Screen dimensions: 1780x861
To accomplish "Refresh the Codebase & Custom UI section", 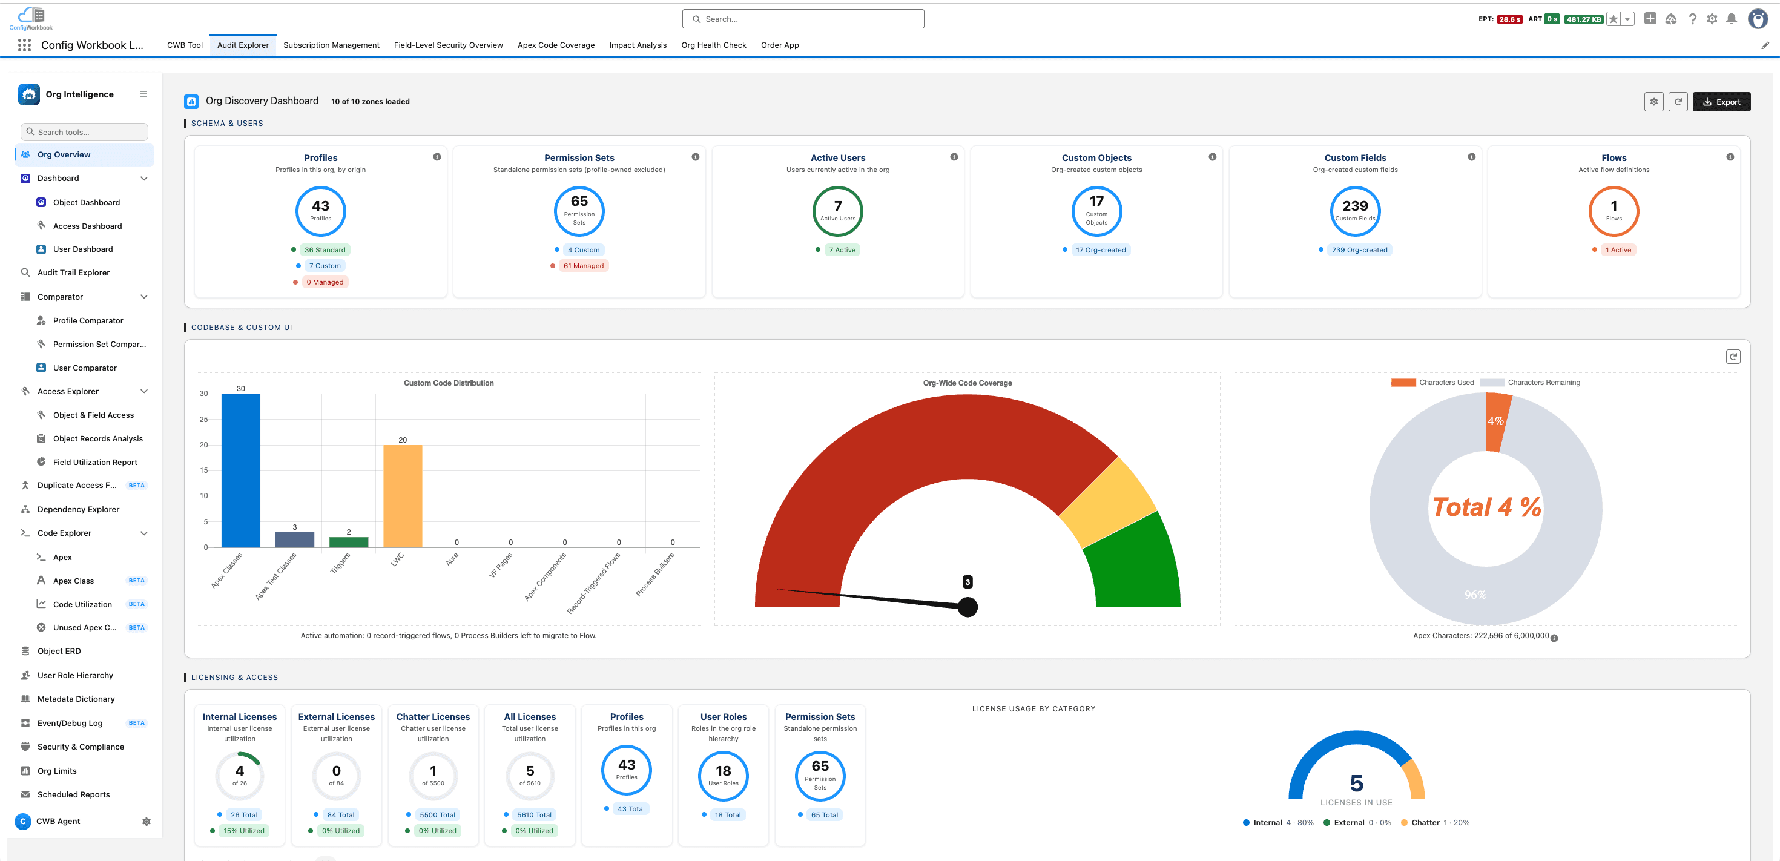I will 1732,357.
